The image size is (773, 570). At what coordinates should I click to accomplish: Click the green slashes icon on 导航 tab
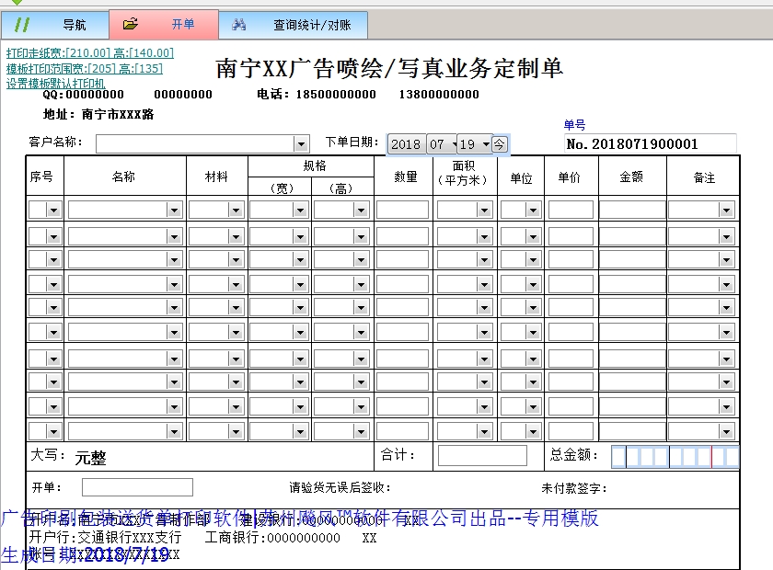click(24, 25)
